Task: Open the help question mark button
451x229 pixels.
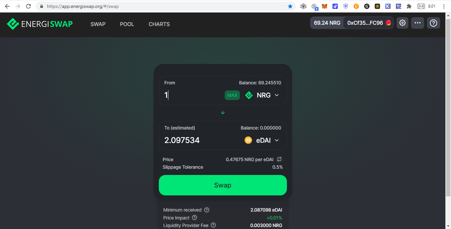Action: (434, 23)
